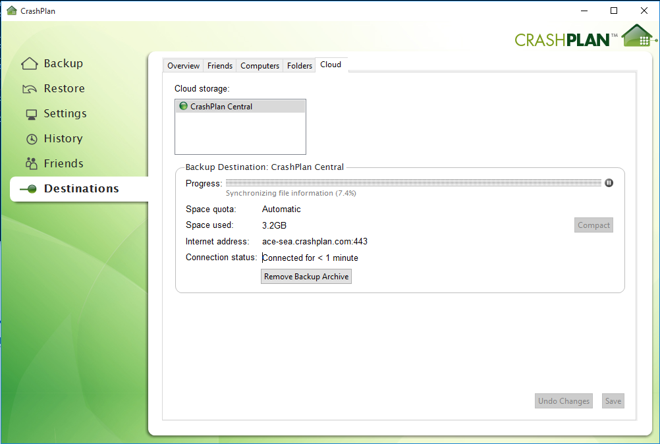Viewport: 660px width, 444px height.
Task: Click the 'CrashPlan' window title text
Action: click(x=38, y=11)
